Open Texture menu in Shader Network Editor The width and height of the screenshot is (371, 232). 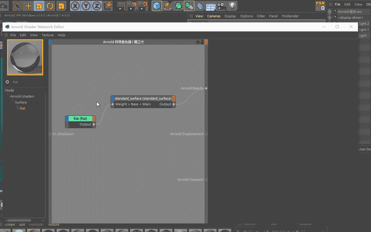[x=47, y=35]
